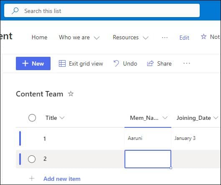Click the Not following star icon
The image size is (221, 185).
pyautogui.click(x=203, y=37)
